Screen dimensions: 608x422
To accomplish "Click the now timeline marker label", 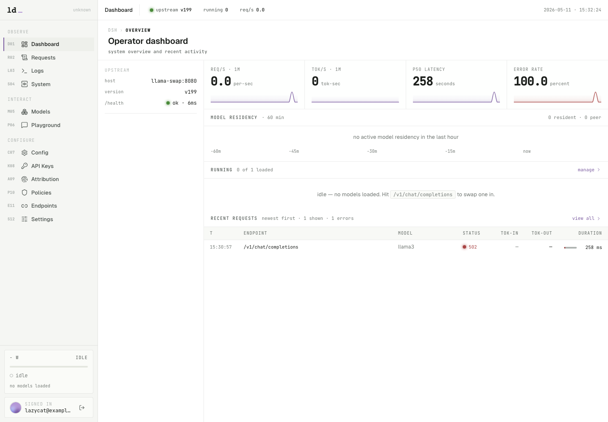I will (527, 151).
